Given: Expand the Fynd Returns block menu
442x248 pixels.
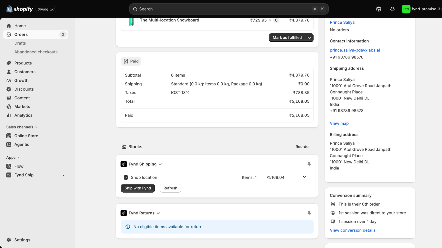Looking at the screenshot, I should pyautogui.click(x=159, y=213).
